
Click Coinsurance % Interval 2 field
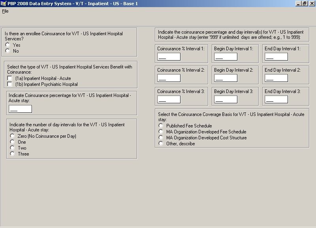[169, 78]
